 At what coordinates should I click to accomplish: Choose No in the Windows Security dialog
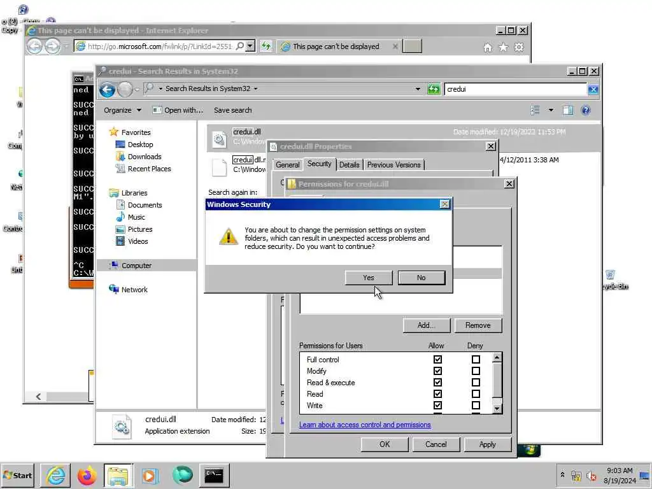(x=422, y=278)
